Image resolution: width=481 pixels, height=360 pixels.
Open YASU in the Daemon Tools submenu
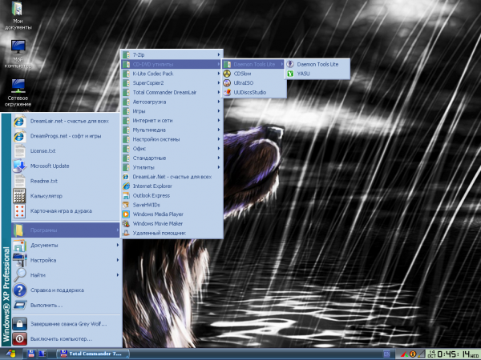click(303, 73)
